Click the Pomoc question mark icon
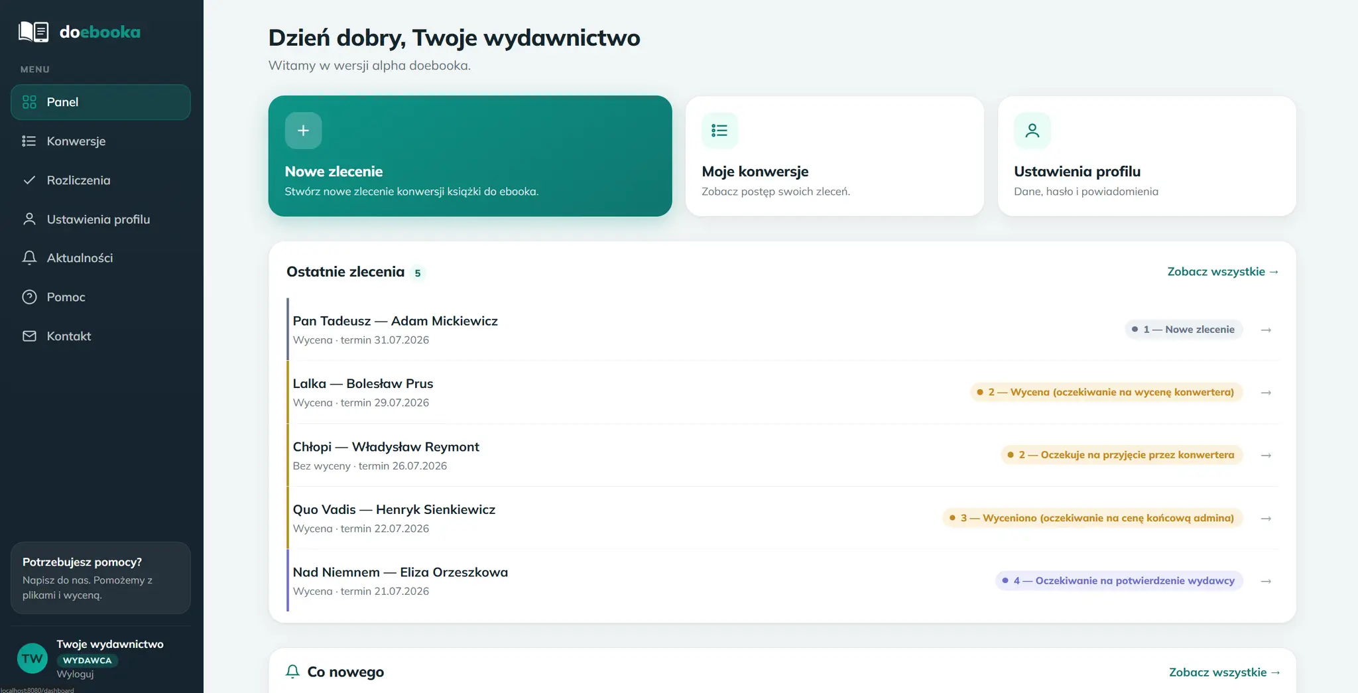This screenshot has height=693, width=1358. (x=29, y=297)
